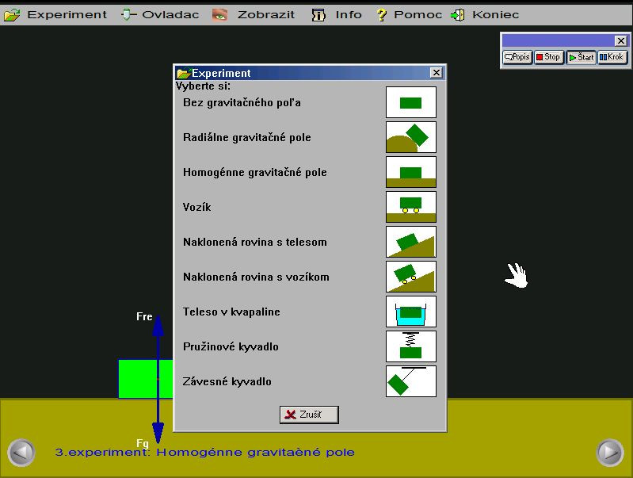
Task: Select 'Teleso v kvapaline' text
Action: (231, 312)
